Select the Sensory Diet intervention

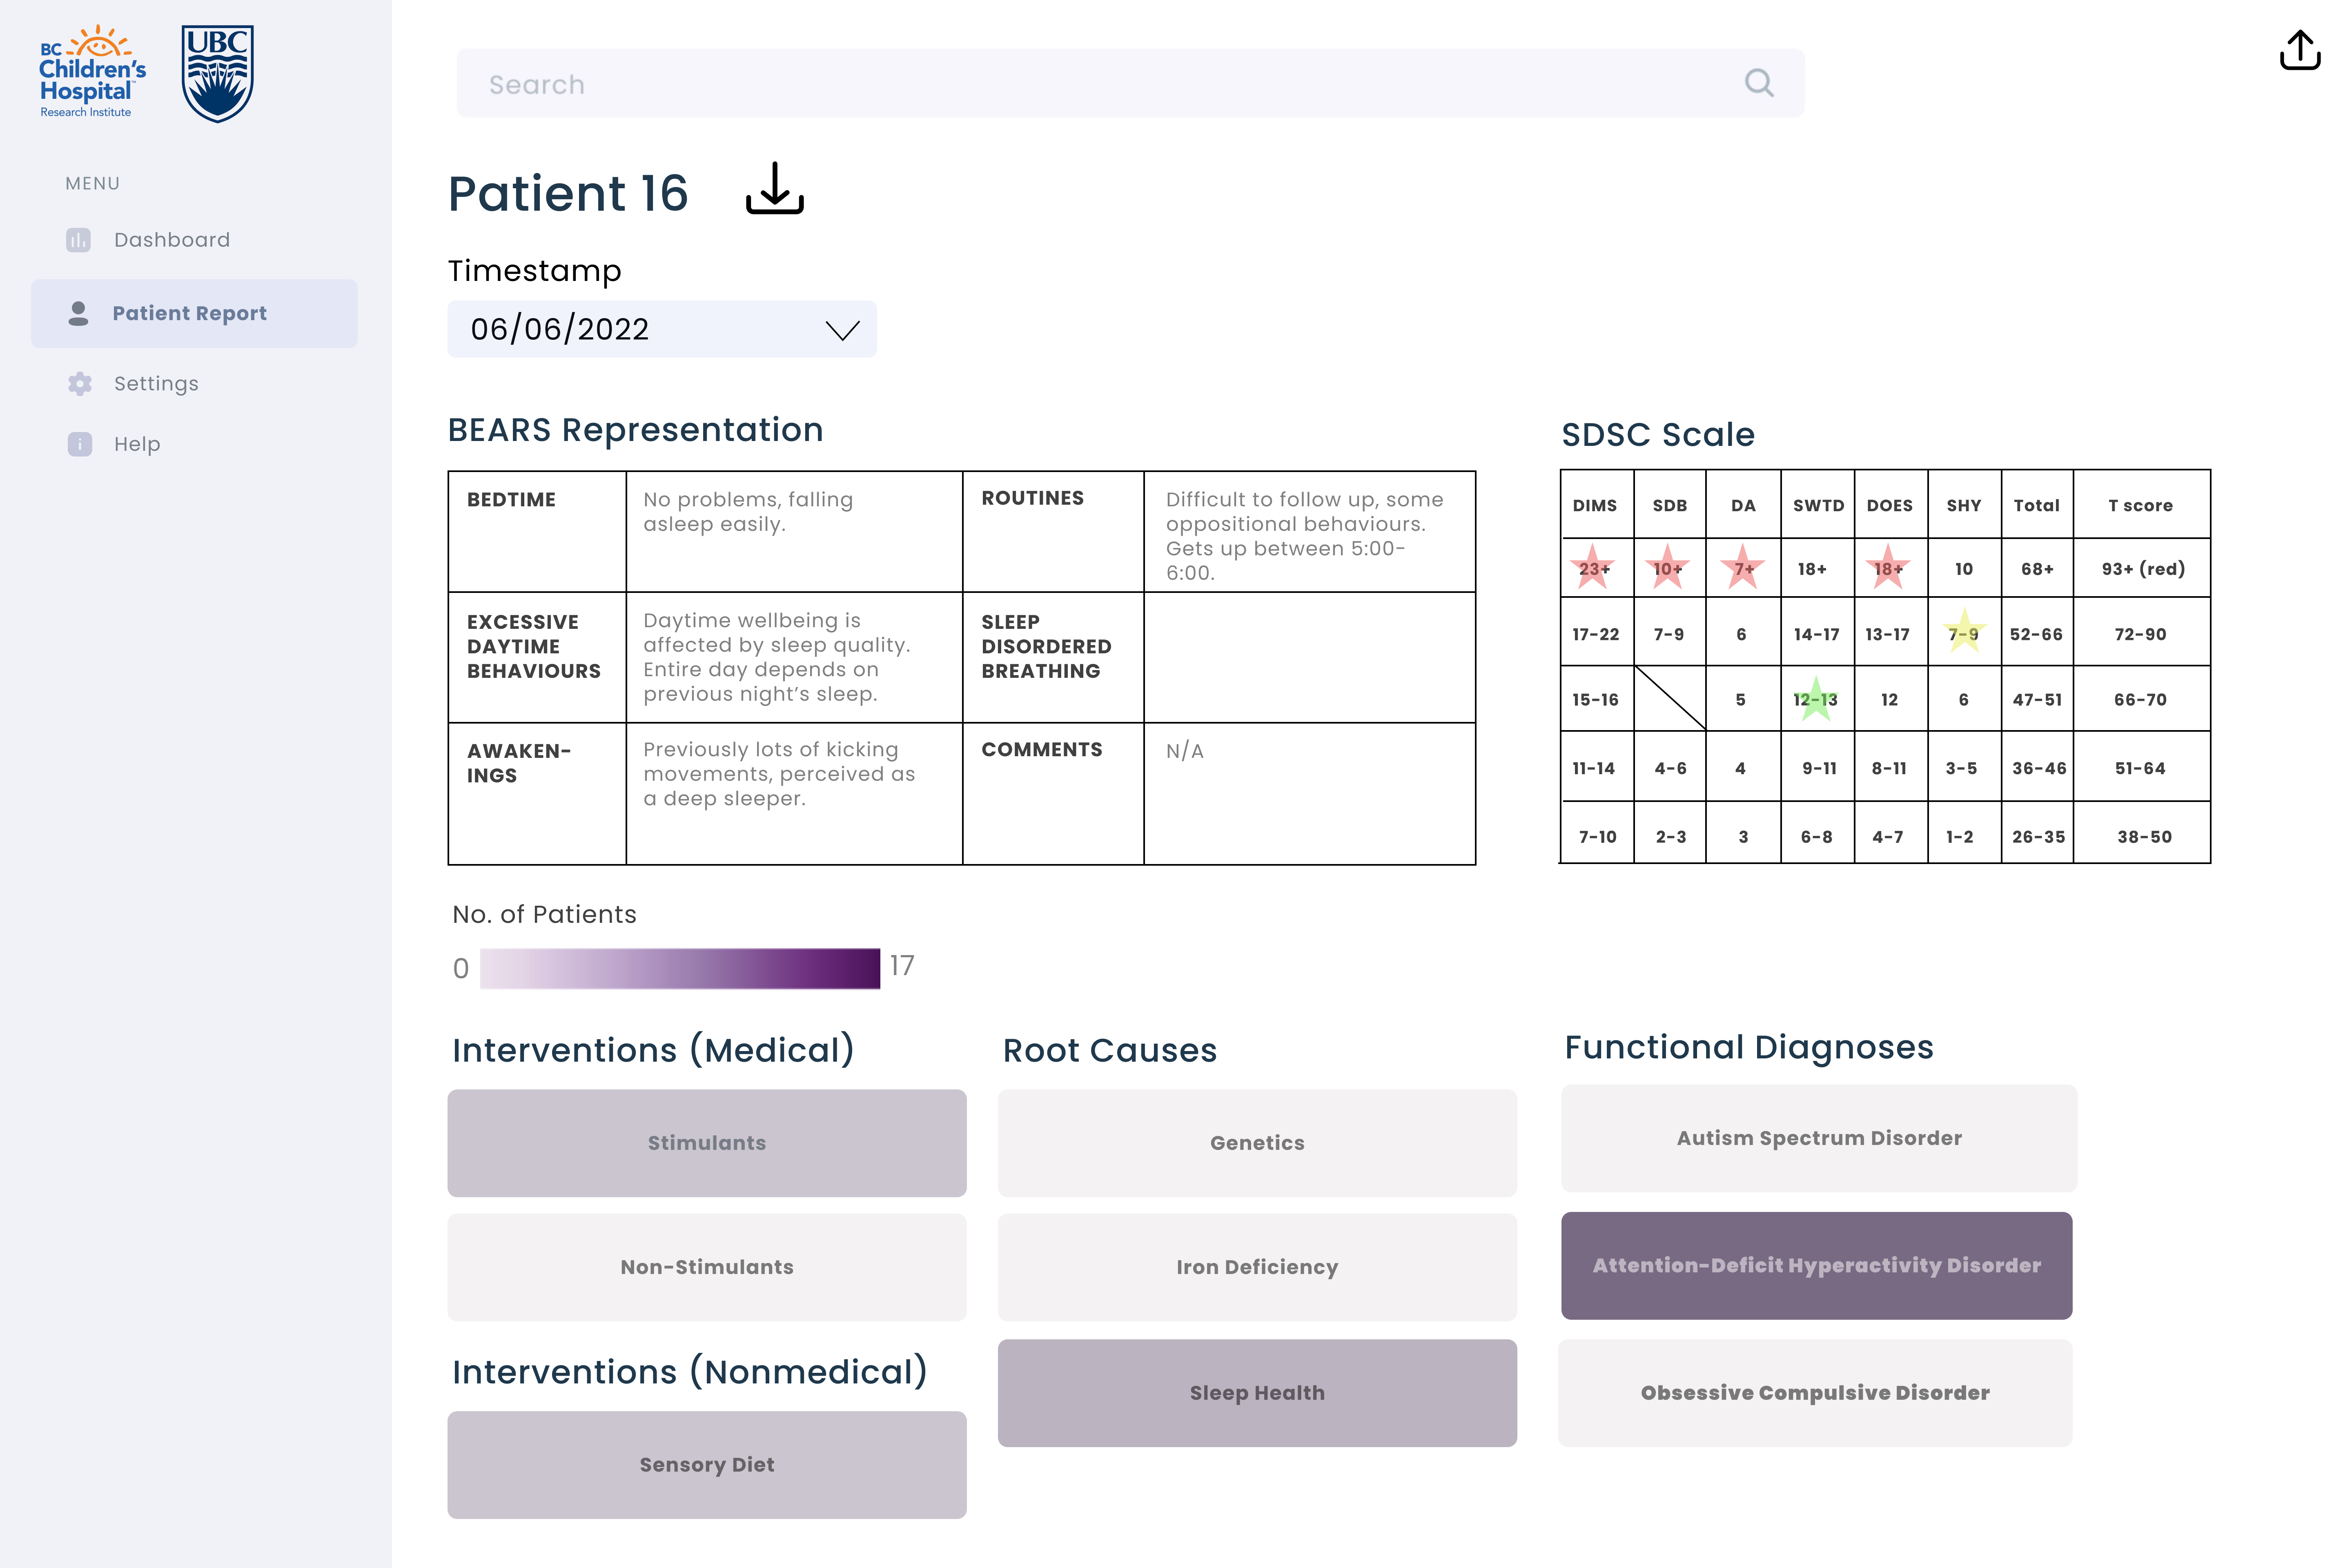(706, 1465)
